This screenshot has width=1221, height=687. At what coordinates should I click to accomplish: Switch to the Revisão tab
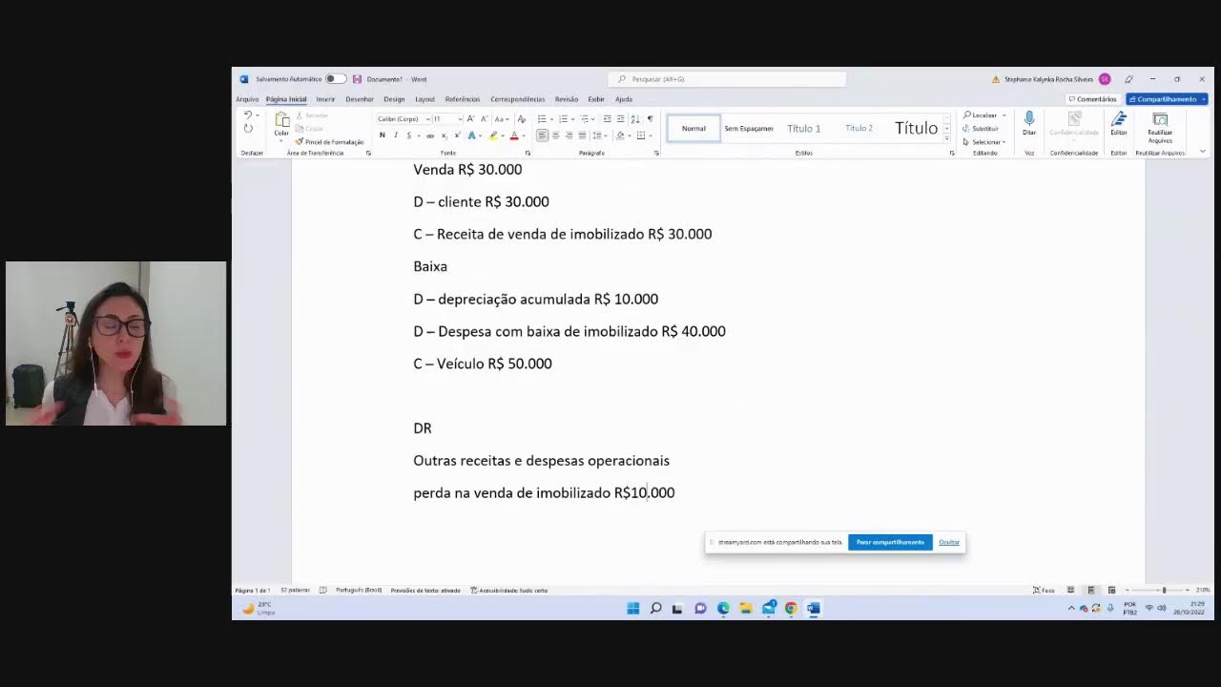567,99
